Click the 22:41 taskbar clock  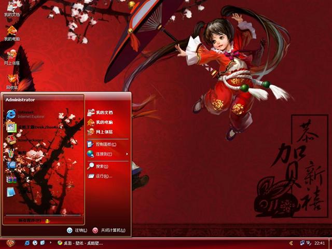coord(320,243)
